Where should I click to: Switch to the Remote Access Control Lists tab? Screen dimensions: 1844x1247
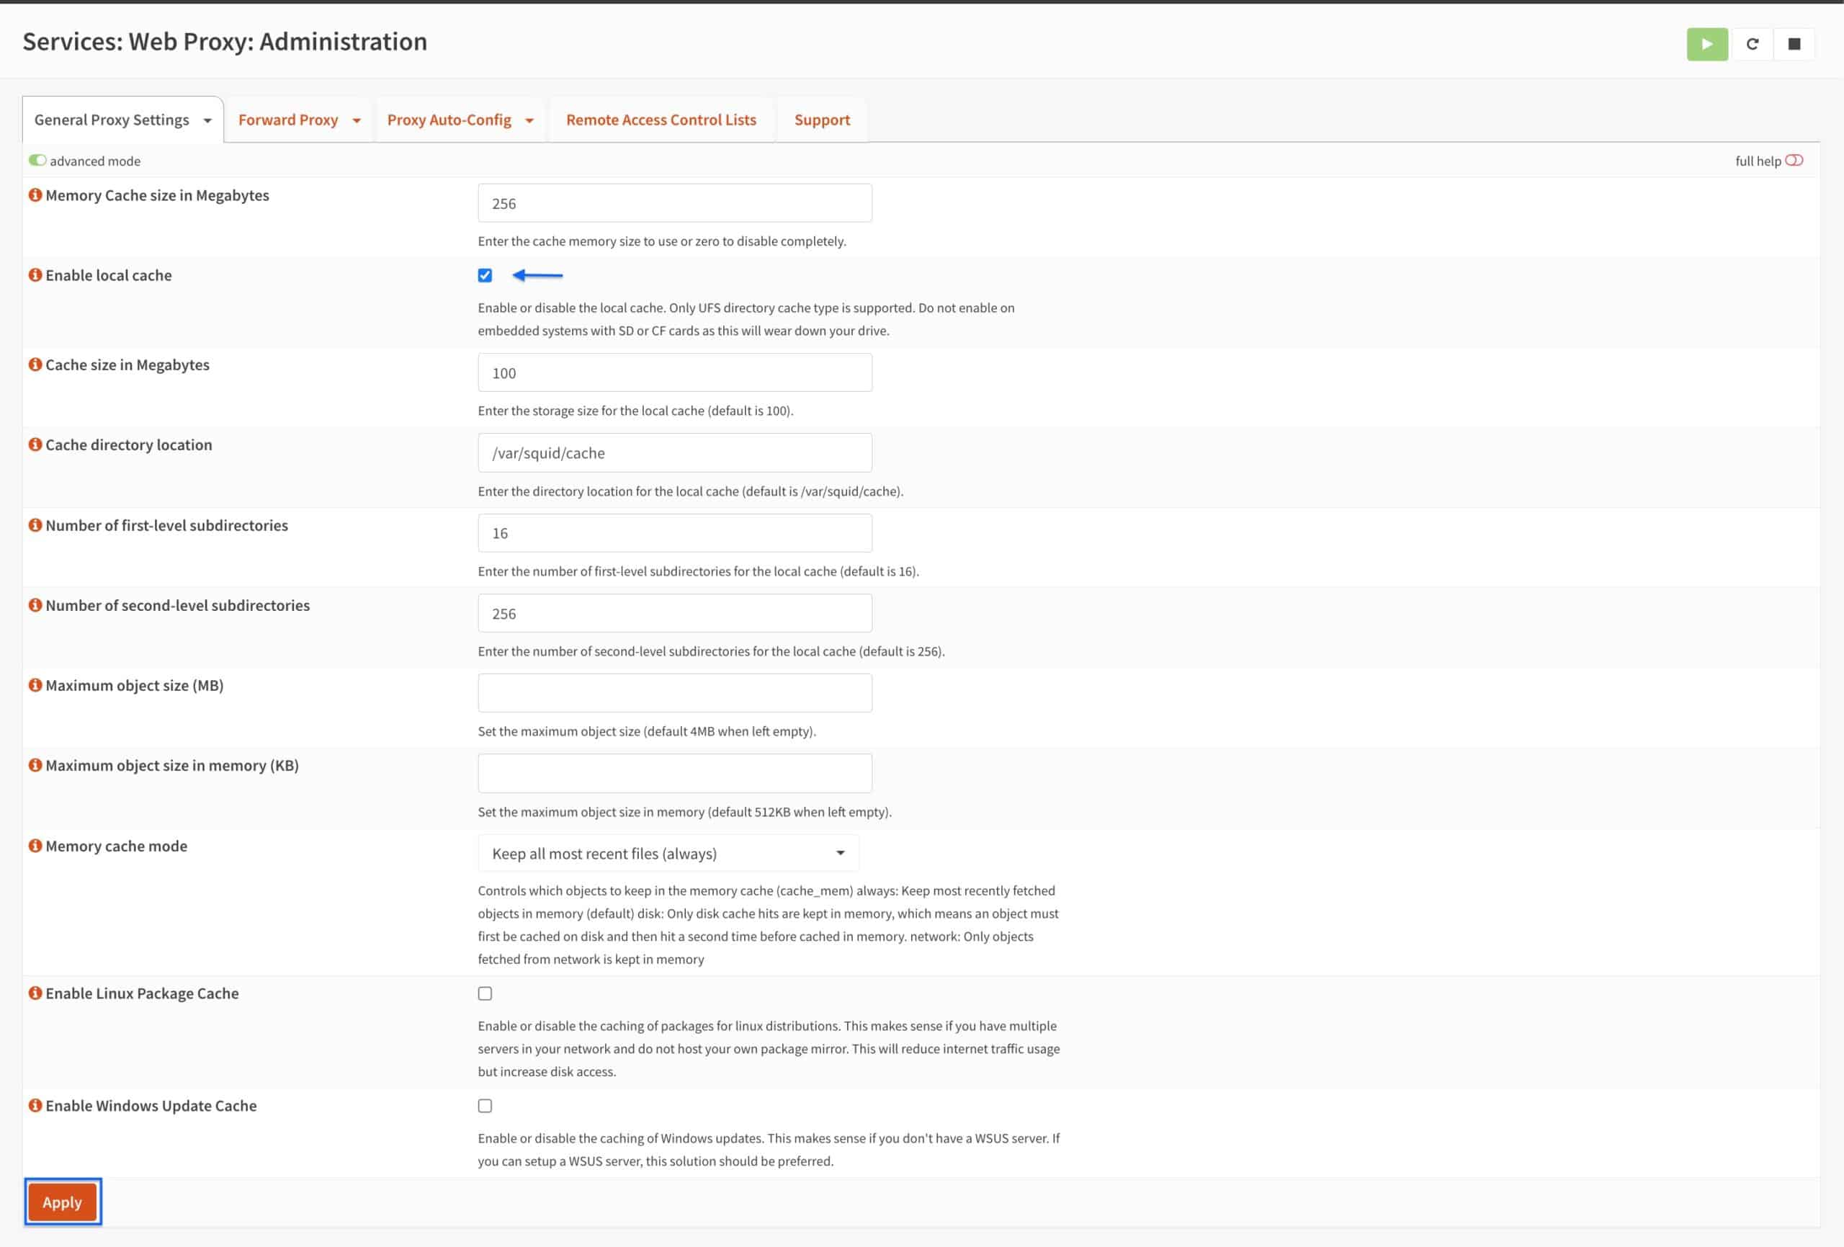click(x=661, y=119)
